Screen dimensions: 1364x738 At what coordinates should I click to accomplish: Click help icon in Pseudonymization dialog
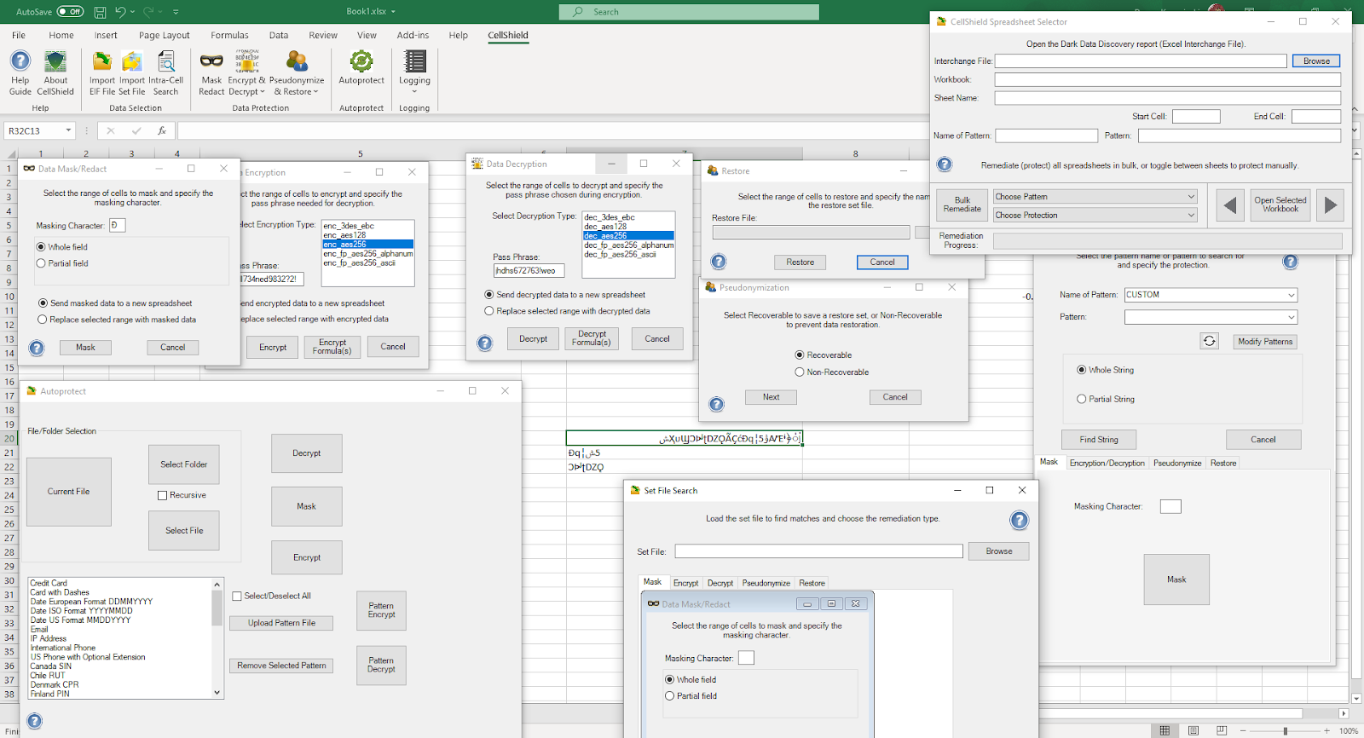pos(717,405)
